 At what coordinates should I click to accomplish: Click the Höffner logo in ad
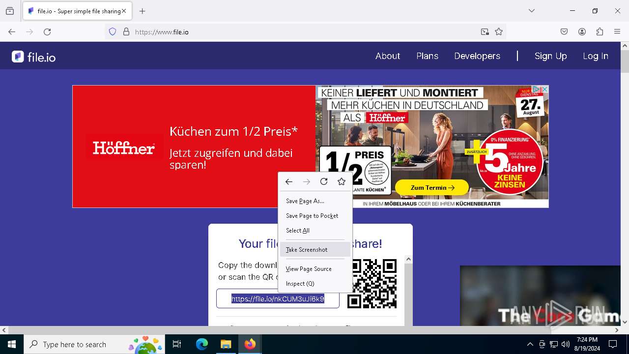point(124,147)
